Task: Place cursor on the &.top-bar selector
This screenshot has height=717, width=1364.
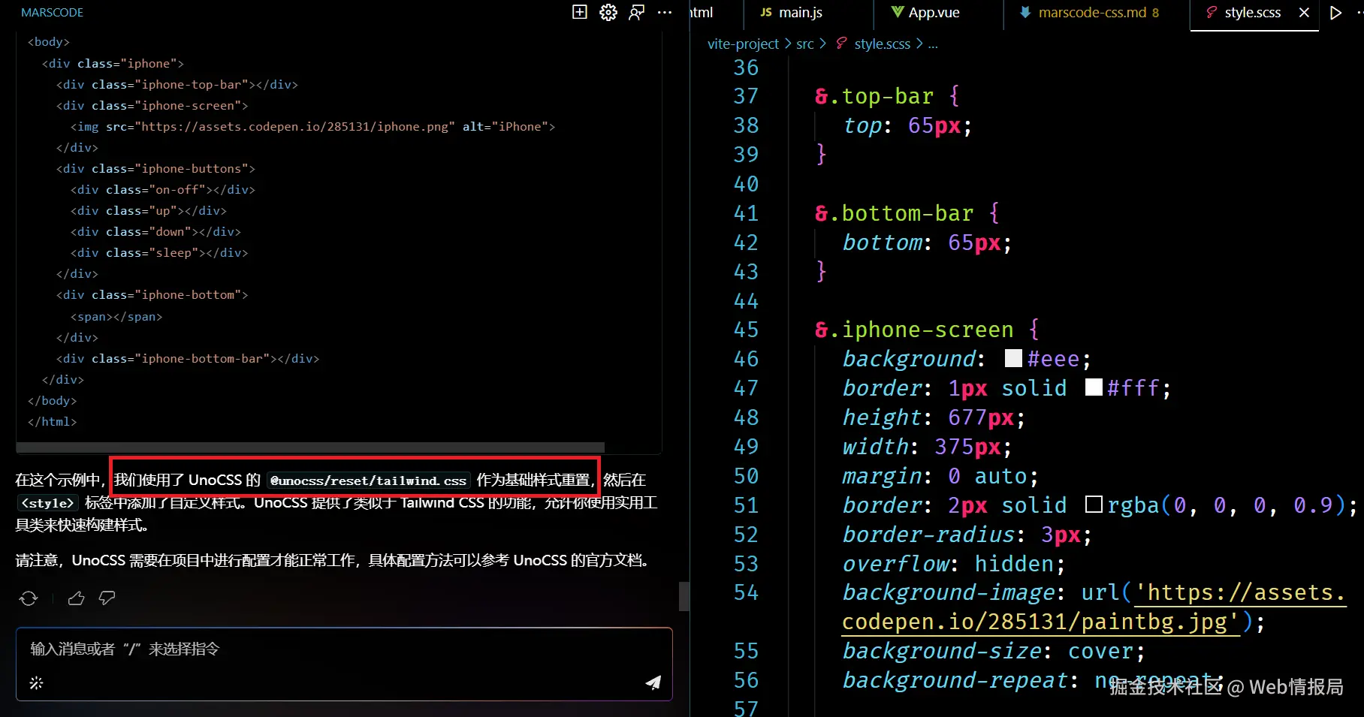Action: pos(874,96)
